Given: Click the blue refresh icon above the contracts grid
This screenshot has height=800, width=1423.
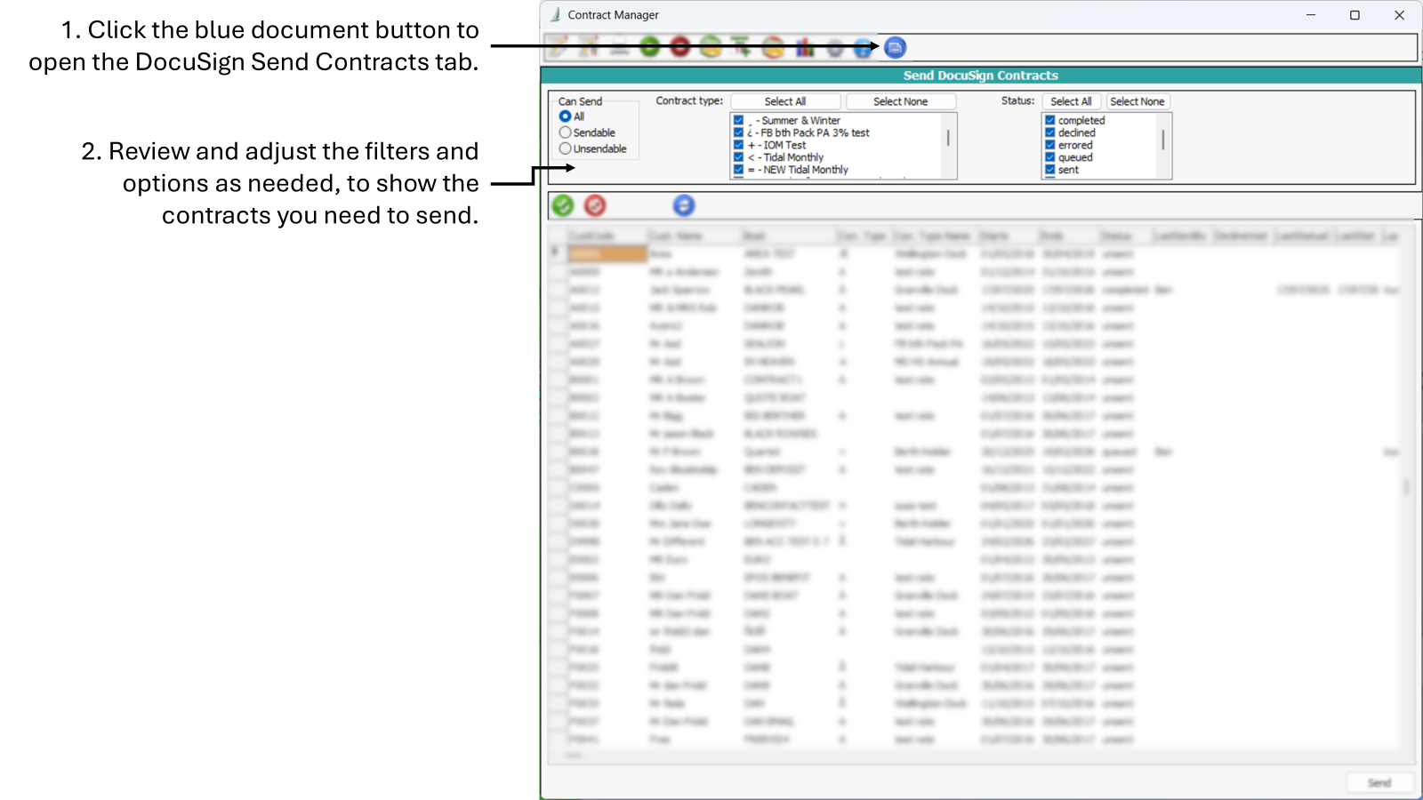Looking at the screenshot, I should point(684,205).
